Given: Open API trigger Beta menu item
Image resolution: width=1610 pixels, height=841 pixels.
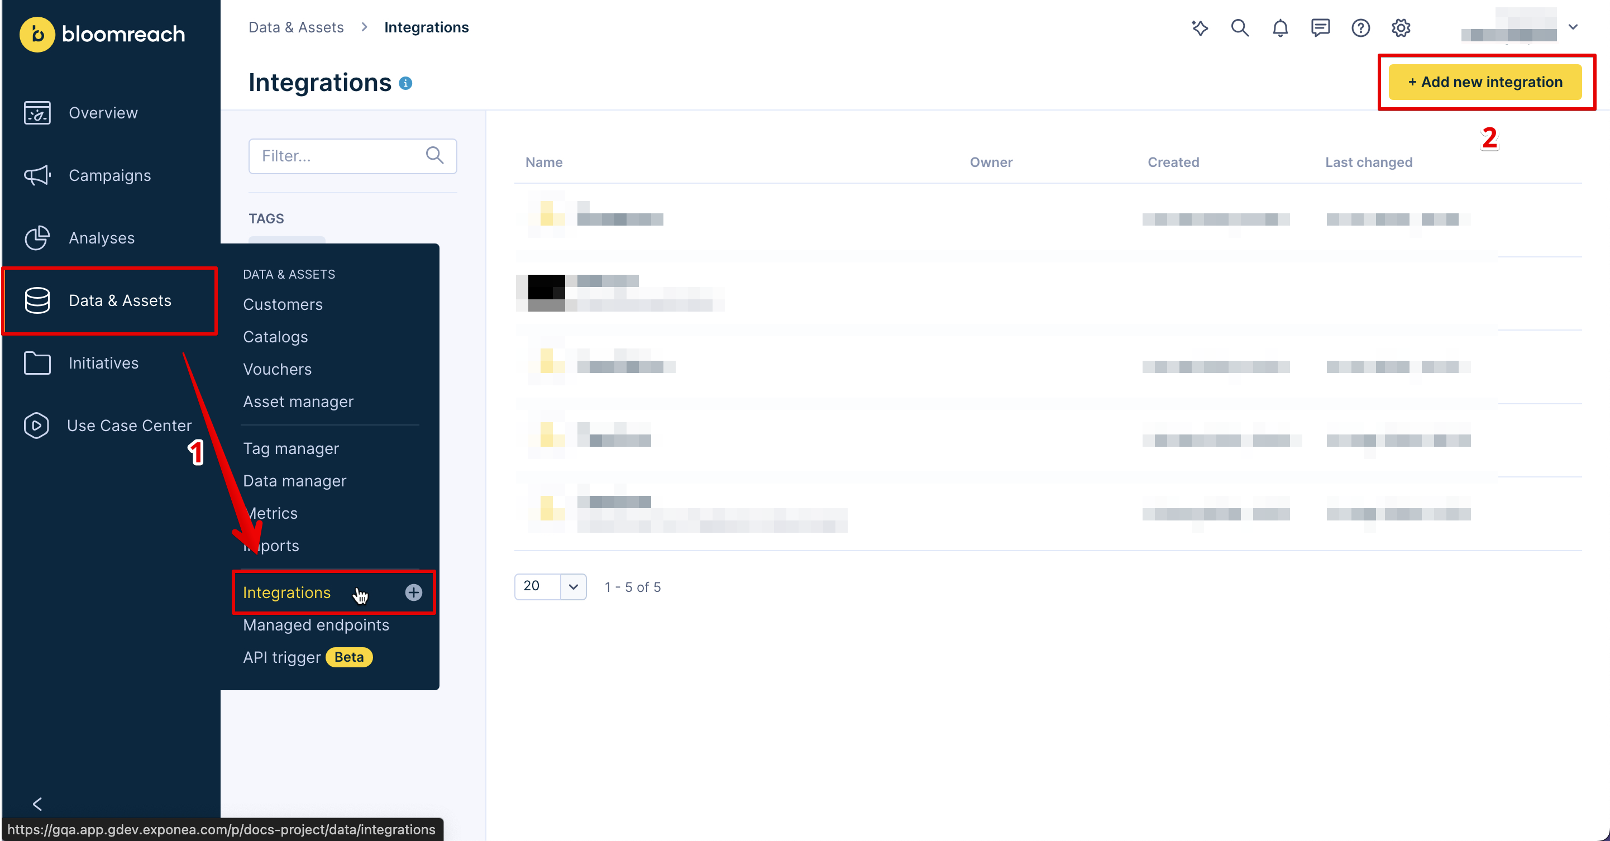Looking at the screenshot, I should (x=308, y=657).
